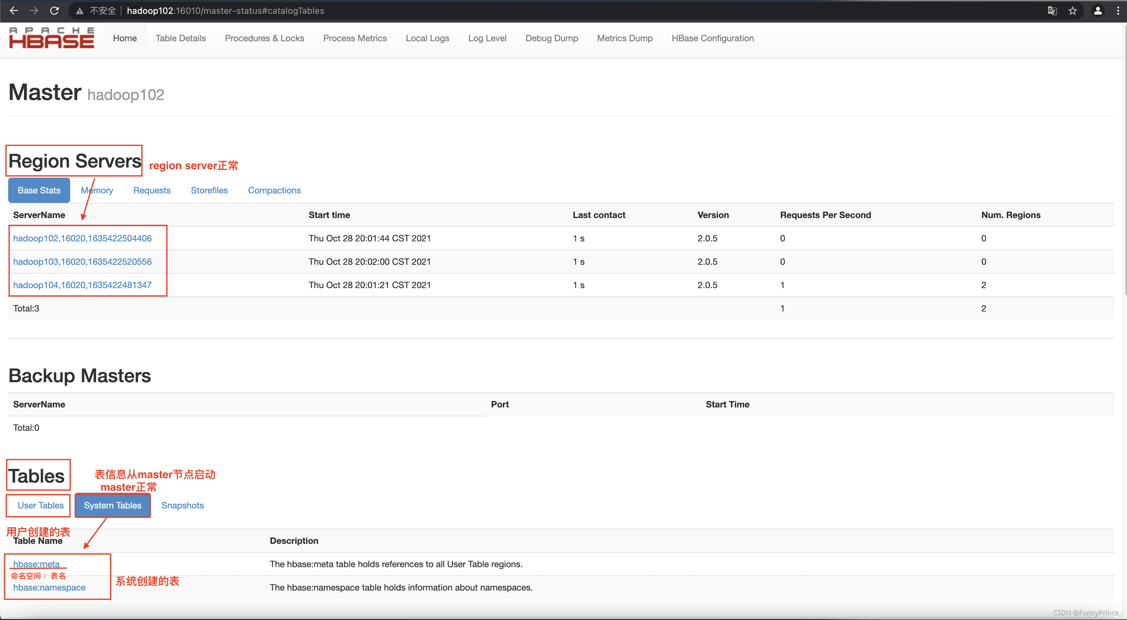This screenshot has width=1127, height=620.
Task: Click the not-secure warning triangle icon
Action: 80,11
